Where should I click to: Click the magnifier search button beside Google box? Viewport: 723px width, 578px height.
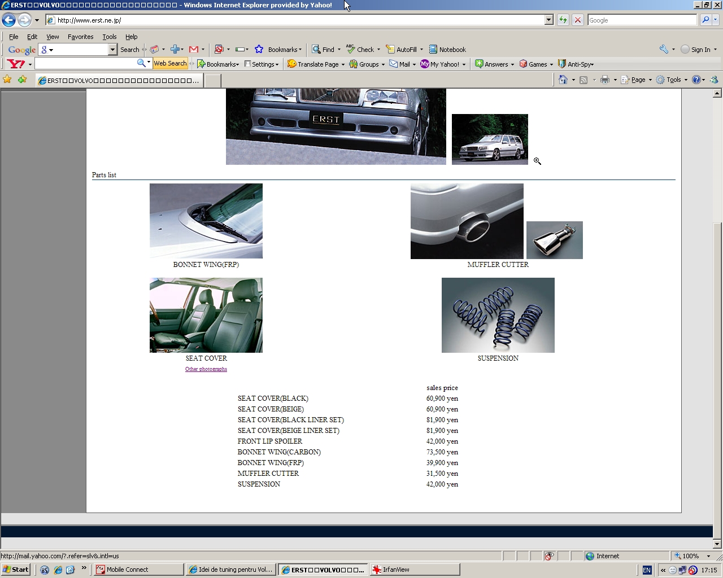705,20
